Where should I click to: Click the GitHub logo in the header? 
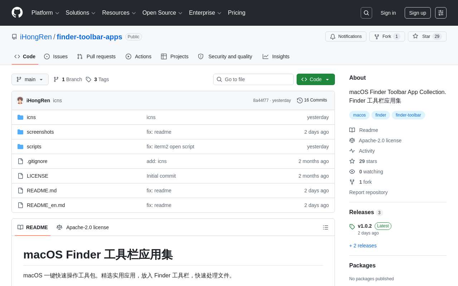tap(17, 13)
